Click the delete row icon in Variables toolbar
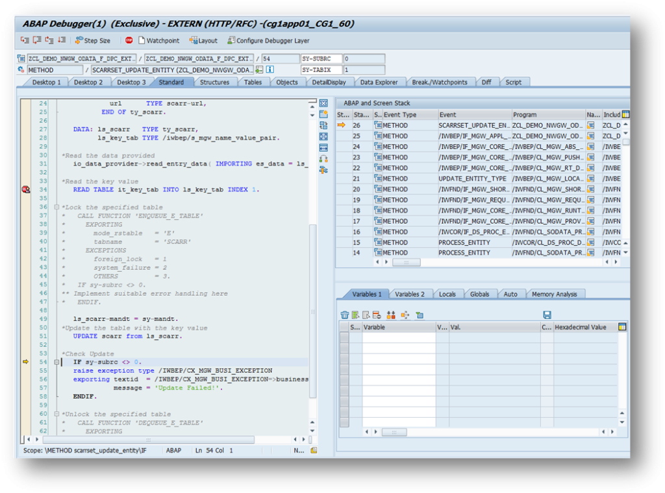665x493 pixels. pos(377,315)
